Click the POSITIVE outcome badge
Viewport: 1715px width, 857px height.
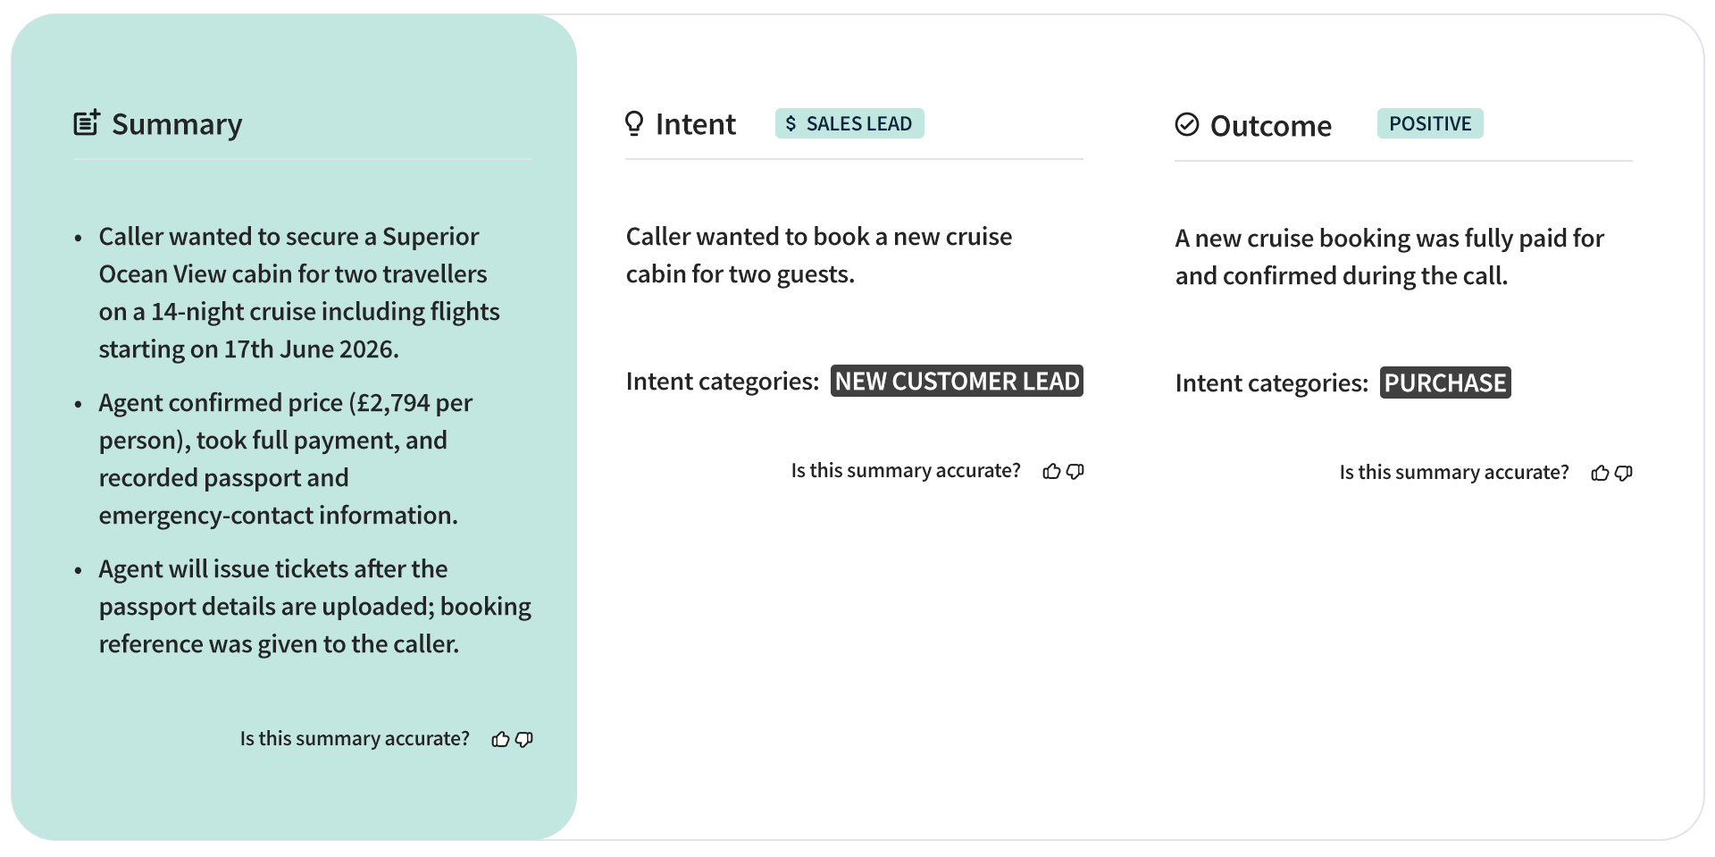1429,123
